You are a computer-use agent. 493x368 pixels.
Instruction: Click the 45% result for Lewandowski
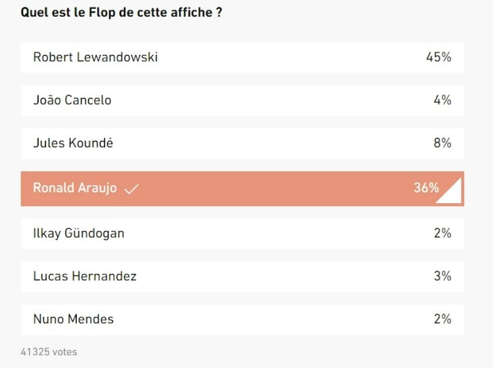coord(439,57)
